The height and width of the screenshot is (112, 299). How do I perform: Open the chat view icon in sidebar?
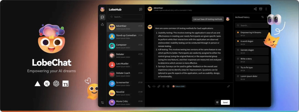tap(102, 17)
